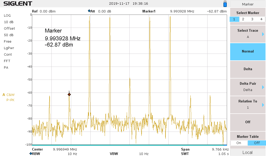Image resolution: width=266 pixels, height=156 pixels.
Task: Open the Delta Pair options arrow
Action: click(263, 87)
